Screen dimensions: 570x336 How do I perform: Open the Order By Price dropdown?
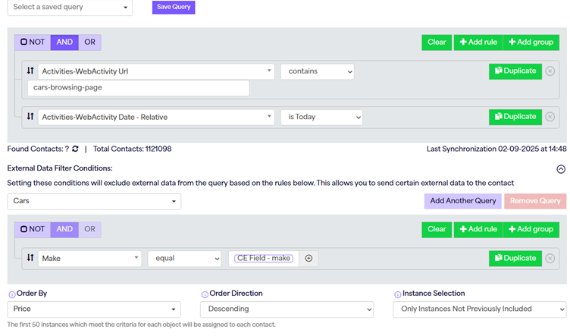pos(94,309)
